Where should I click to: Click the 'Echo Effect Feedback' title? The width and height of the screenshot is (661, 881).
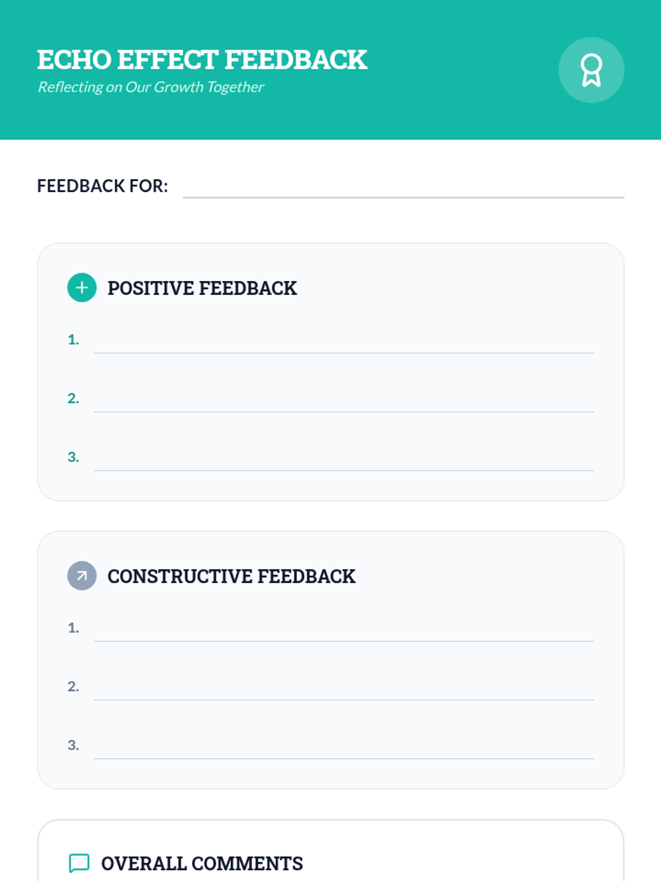click(202, 59)
